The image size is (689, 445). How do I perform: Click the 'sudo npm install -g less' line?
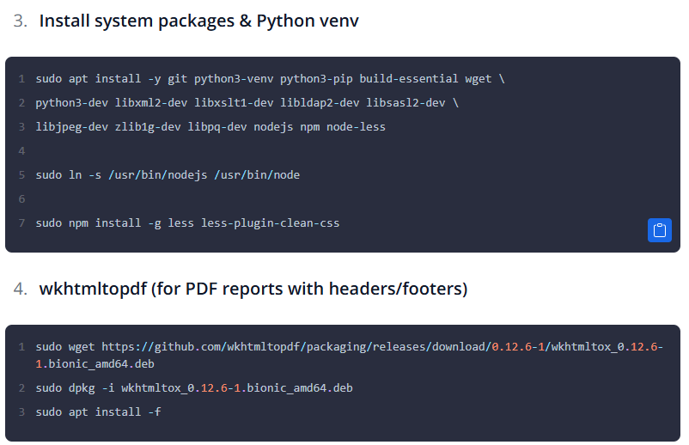(x=187, y=223)
